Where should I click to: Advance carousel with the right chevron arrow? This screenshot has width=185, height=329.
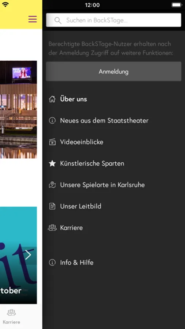tap(28, 255)
